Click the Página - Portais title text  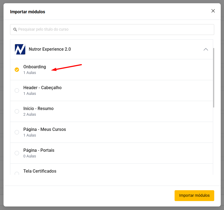(39, 150)
